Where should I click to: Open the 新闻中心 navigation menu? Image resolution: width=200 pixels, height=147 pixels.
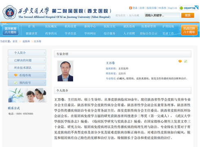click(90, 26)
